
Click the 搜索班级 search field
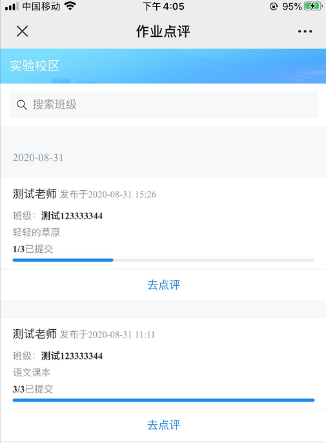(x=163, y=105)
